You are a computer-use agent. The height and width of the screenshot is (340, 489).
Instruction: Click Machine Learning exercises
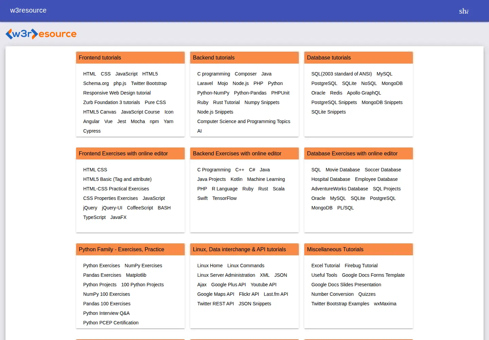[266, 179]
